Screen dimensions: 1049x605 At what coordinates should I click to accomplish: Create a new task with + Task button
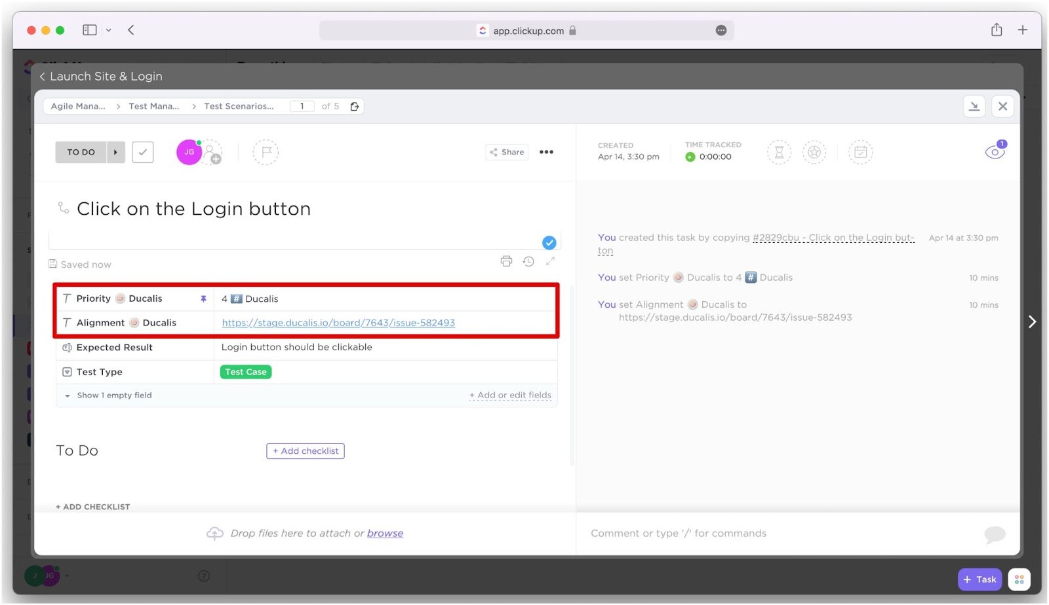980,579
